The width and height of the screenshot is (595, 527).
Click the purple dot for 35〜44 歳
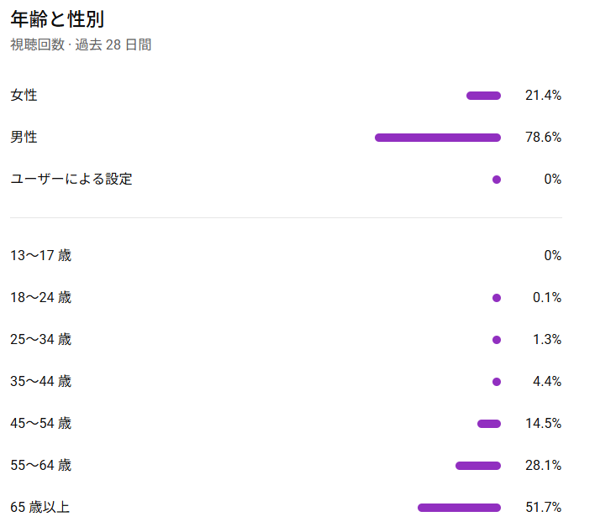(497, 382)
